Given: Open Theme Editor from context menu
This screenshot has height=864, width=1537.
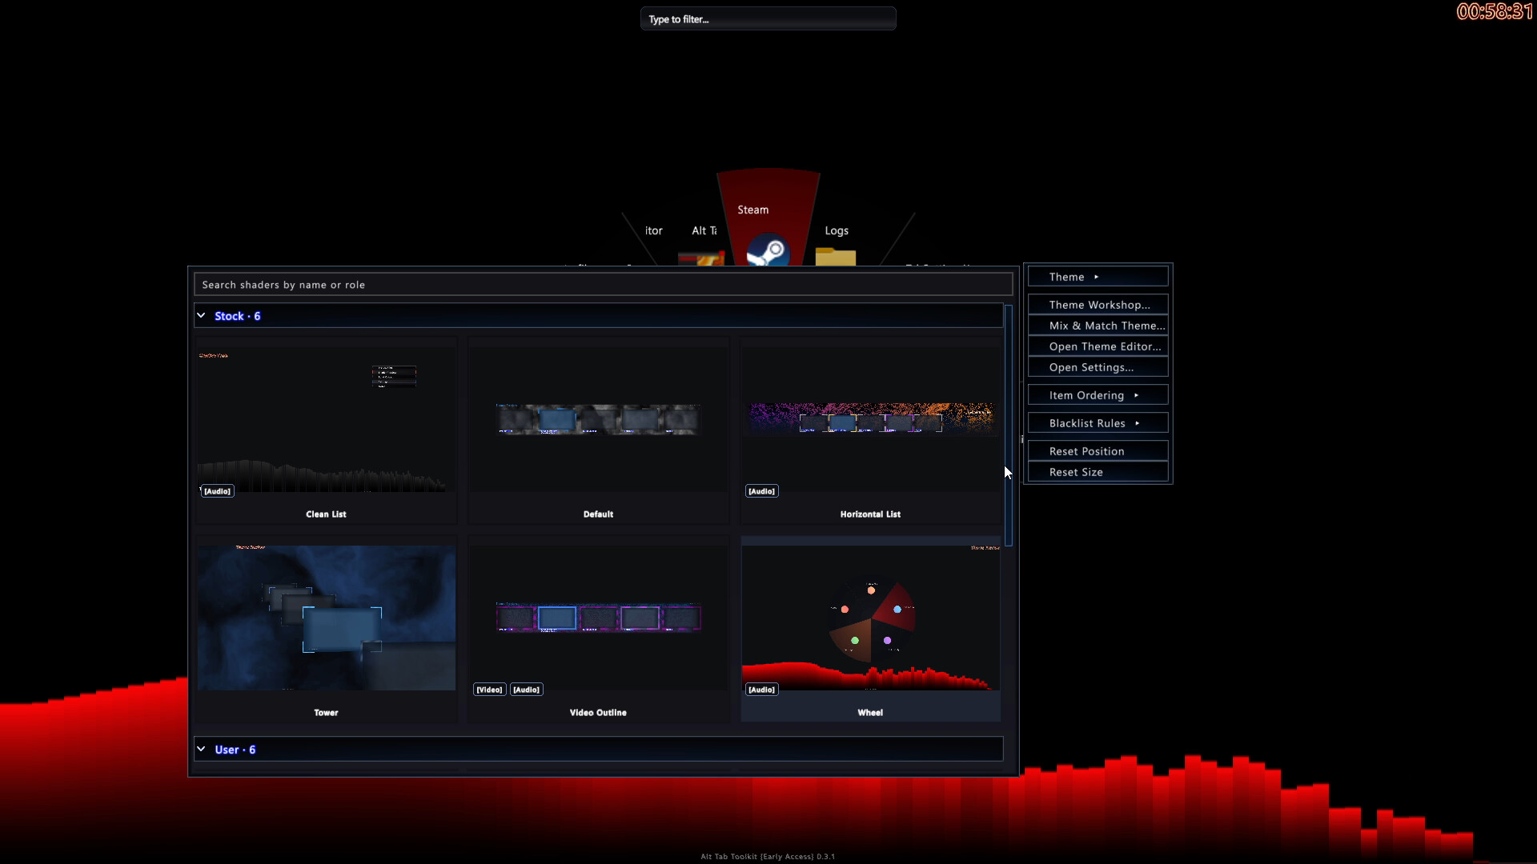Looking at the screenshot, I should click(x=1098, y=346).
